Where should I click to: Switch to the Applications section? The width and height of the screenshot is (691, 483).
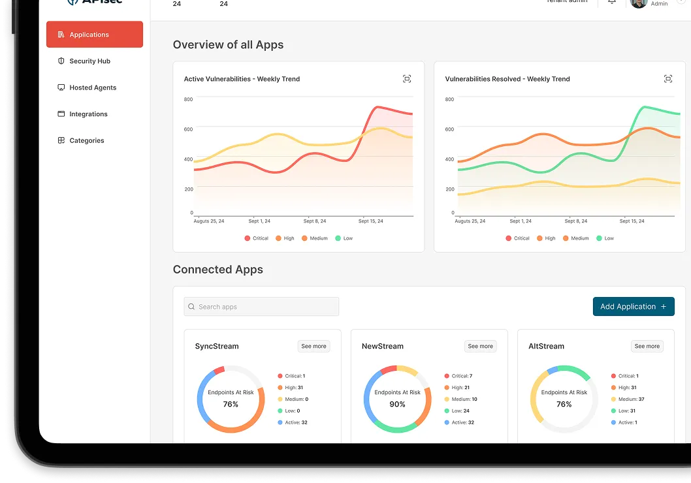pyautogui.click(x=89, y=35)
